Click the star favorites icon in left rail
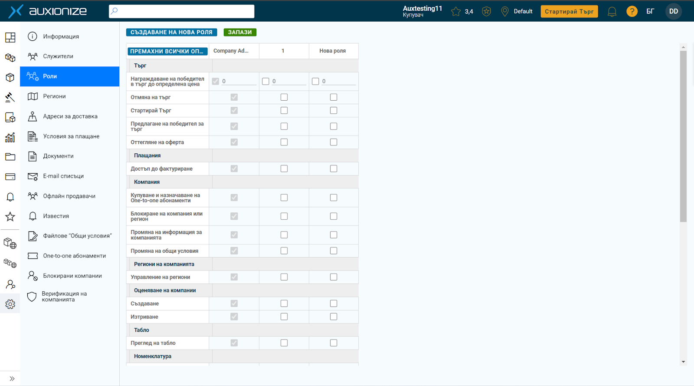This screenshot has width=694, height=386. click(x=10, y=216)
